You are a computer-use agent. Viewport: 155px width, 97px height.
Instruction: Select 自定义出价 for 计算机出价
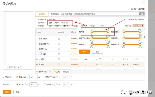click(x=17, y=77)
